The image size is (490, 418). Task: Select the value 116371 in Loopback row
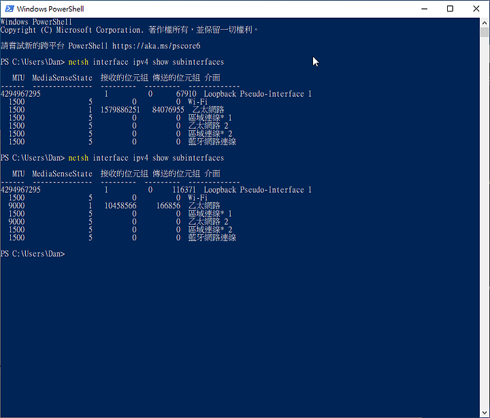click(x=184, y=190)
